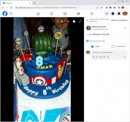The image size is (130, 122).
Task: Attach a photo to comment
Action: coord(101,57)
